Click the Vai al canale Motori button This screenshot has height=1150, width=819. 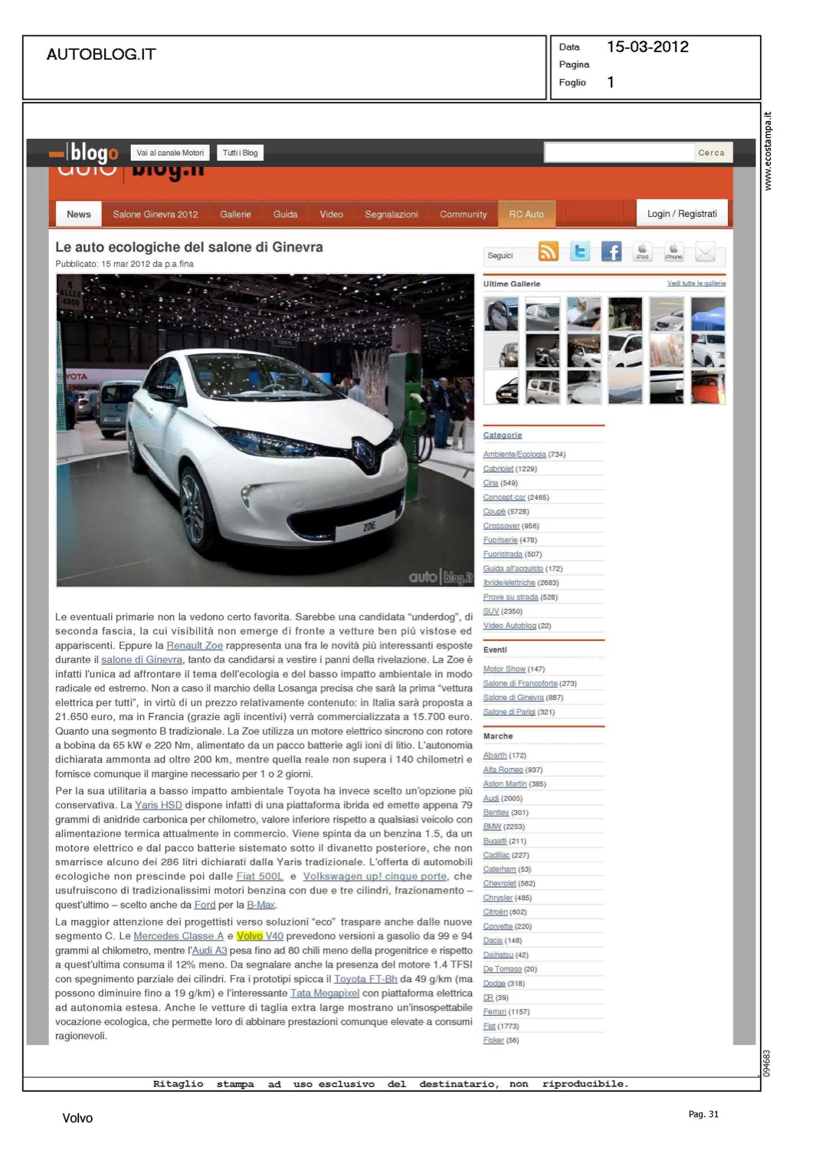coord(170,153)
